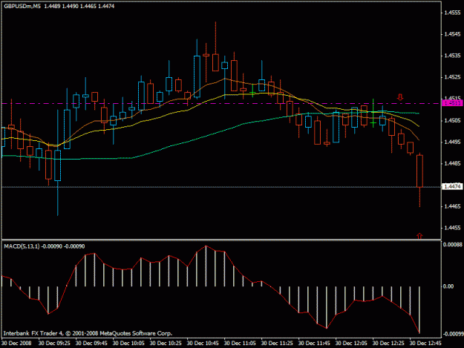This screenshot has width=464, height=348.
Task: Click the 1.4555 price scale value
Action: [452, 13]
